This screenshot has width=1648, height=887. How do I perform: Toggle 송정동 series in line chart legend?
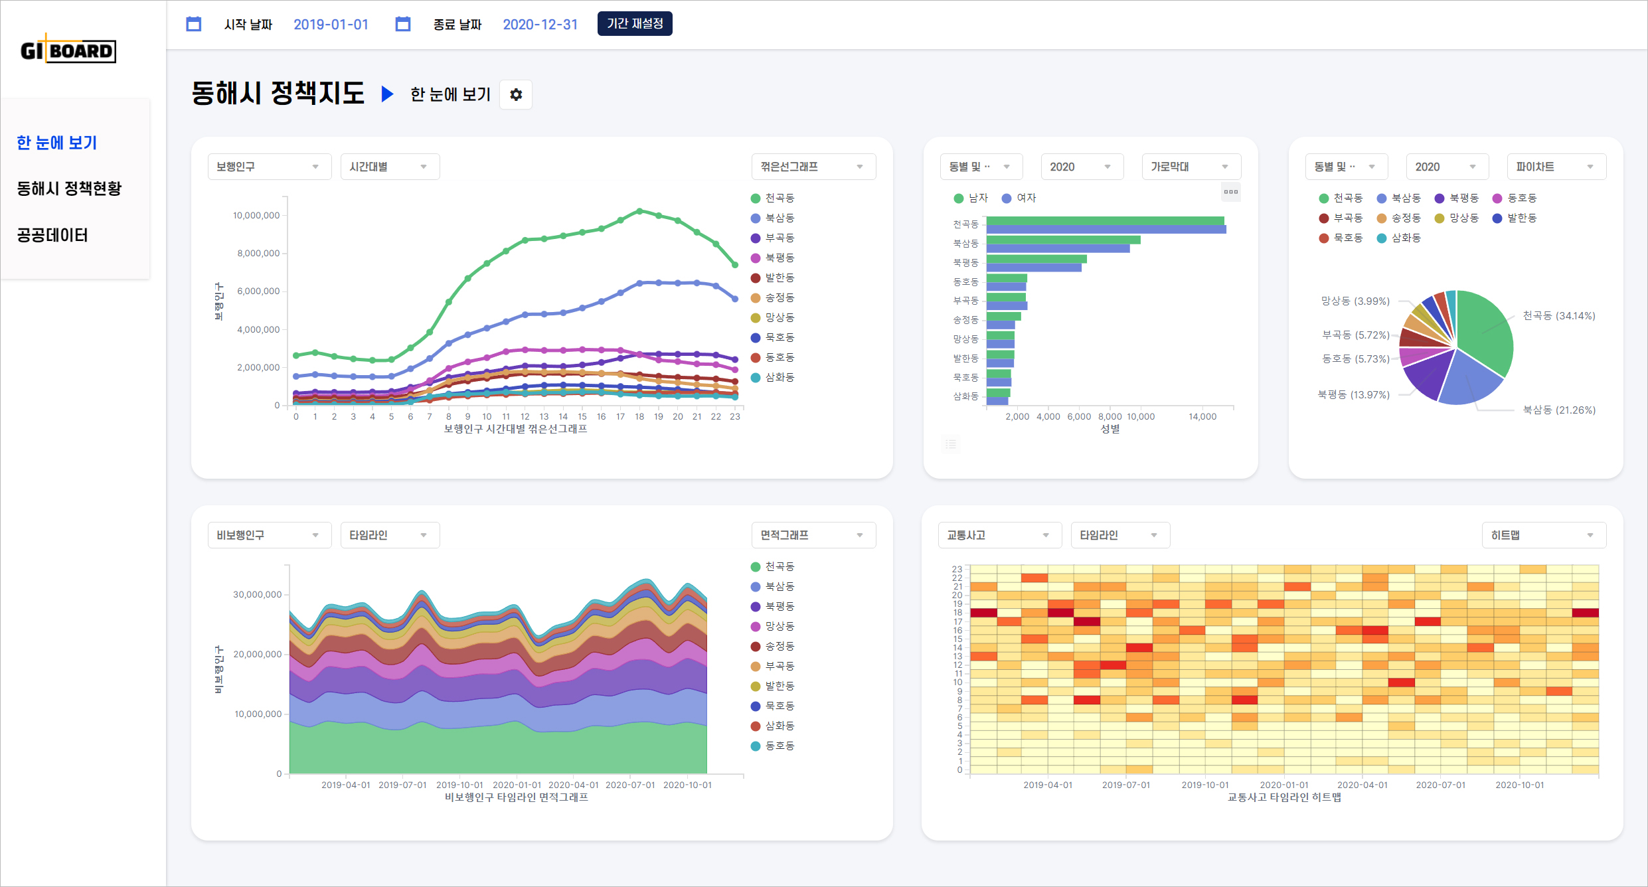point(773,297)
